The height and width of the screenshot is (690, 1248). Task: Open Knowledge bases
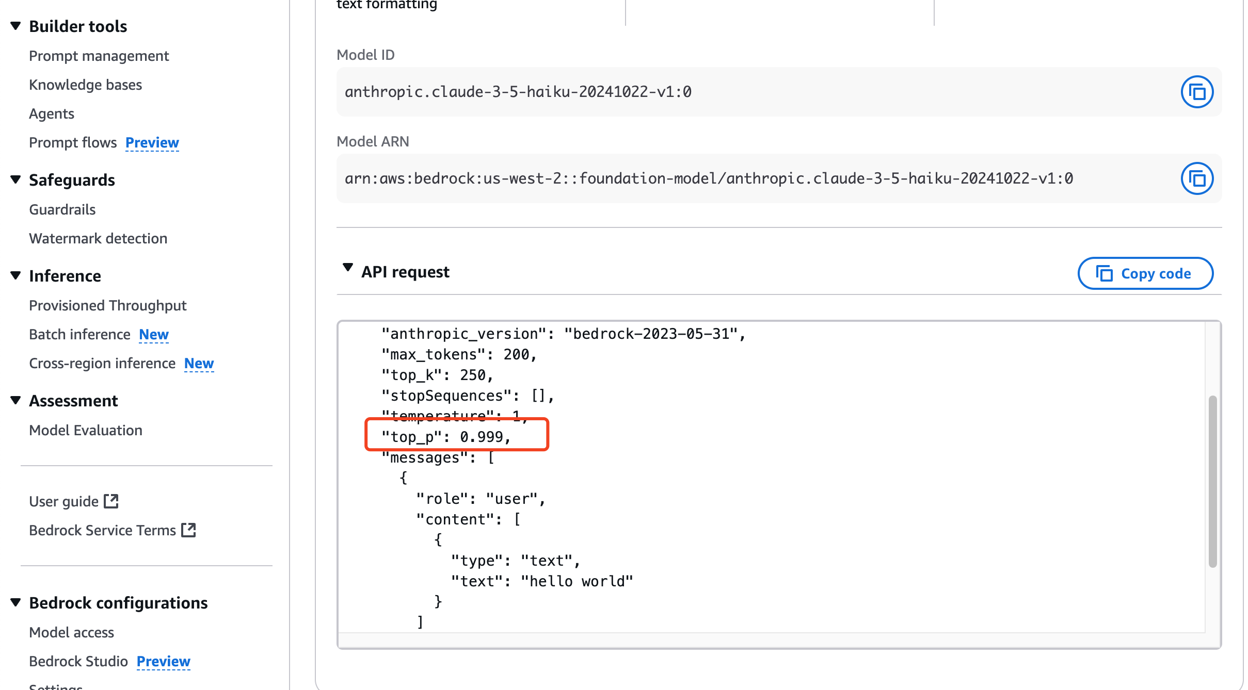(86, 85)
